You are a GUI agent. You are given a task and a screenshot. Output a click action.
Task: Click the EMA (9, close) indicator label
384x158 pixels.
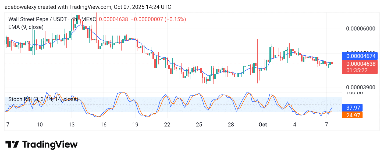(26, 27)
